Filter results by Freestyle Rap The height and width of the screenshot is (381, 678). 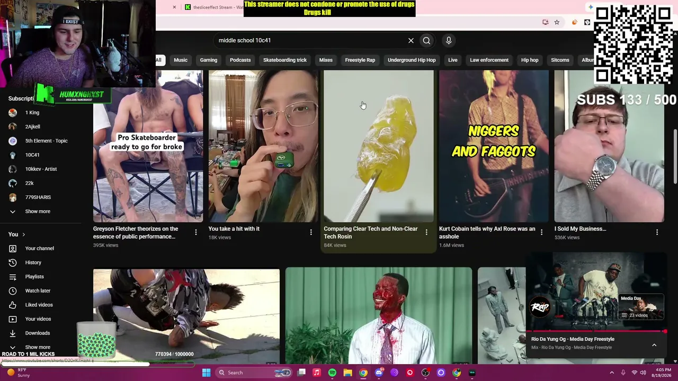point(360,60)
